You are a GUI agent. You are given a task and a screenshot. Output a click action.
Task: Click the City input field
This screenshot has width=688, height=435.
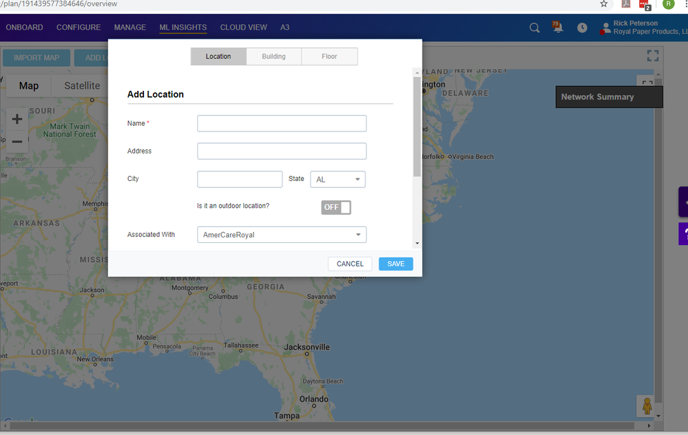point(240,180)
